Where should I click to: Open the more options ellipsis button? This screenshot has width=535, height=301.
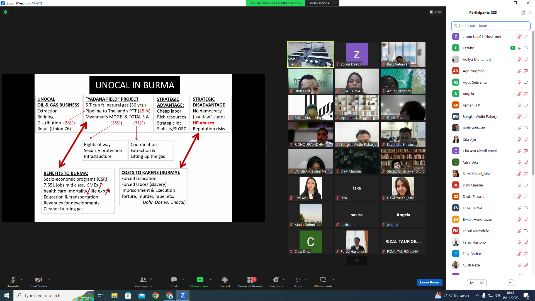(511, 283)
